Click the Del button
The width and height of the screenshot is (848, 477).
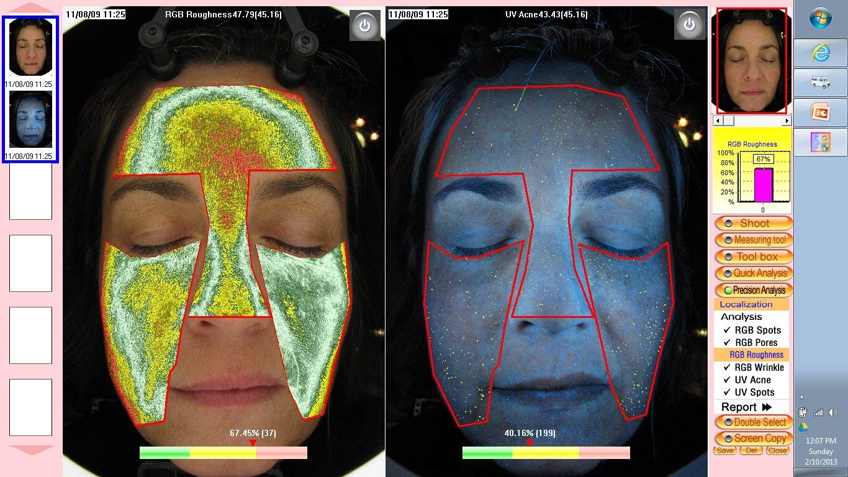pyautogui.click(x=751, y=451)
